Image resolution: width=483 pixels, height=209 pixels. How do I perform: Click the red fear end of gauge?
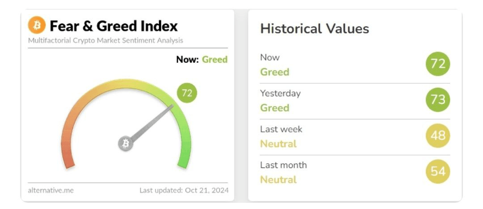click(68, 160)
